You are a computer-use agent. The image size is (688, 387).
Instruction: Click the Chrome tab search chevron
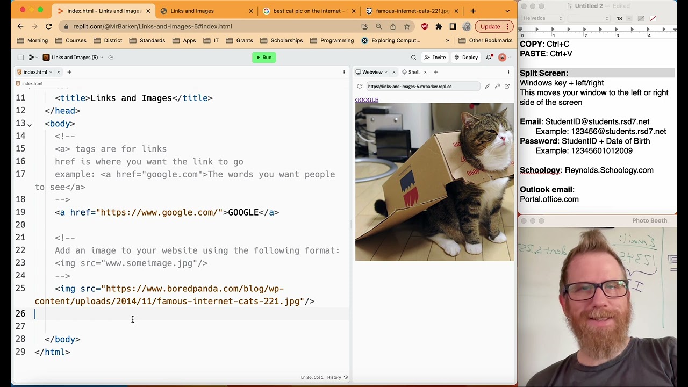click(x=507, y=11)
